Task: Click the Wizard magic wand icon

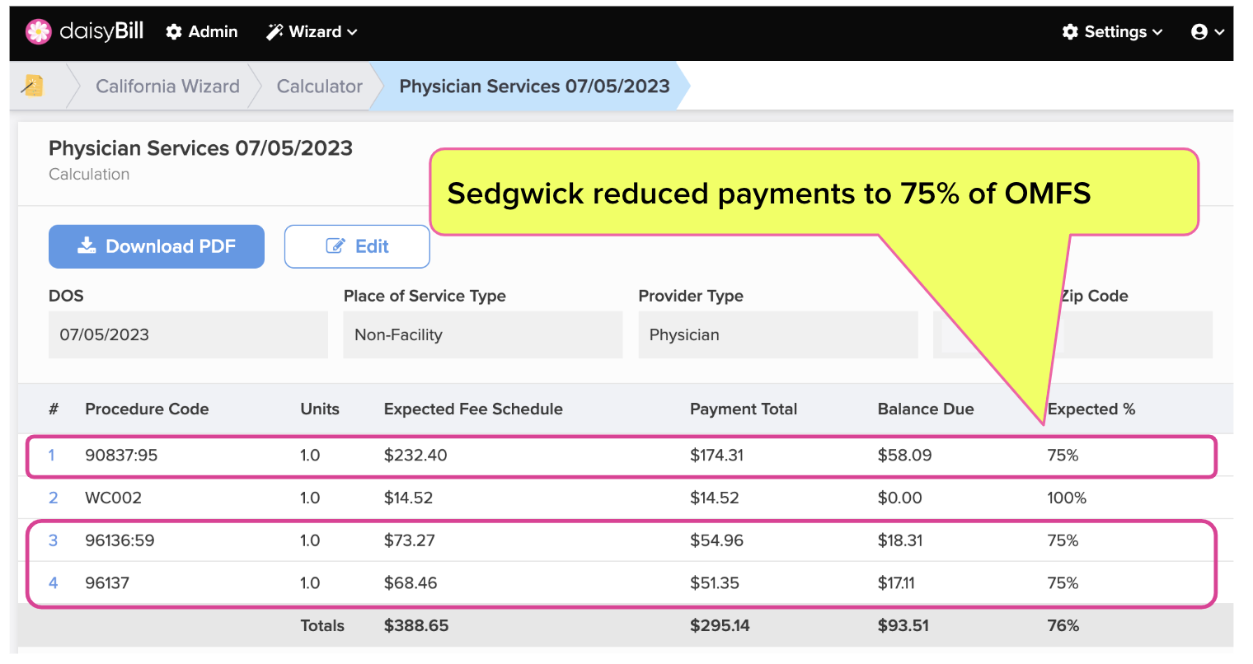Action: pos(273,31)
